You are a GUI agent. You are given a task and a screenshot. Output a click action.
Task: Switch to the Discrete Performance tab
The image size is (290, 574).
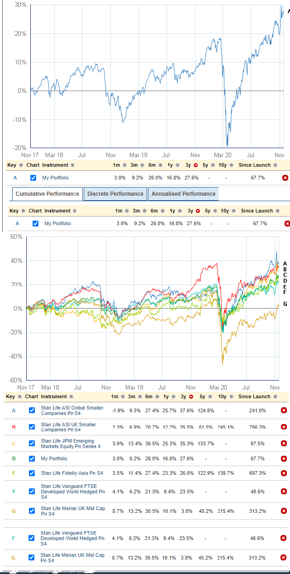pos(115,194)
